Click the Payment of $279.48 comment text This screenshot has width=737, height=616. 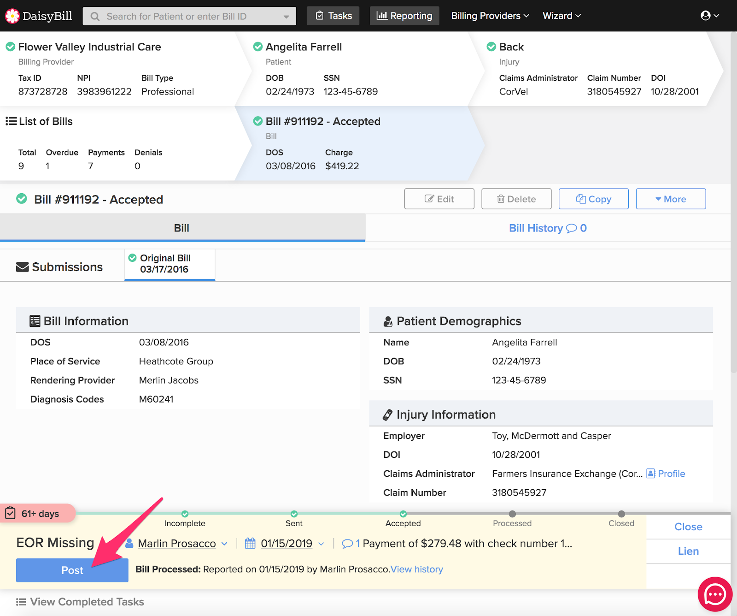click(467, 544)
